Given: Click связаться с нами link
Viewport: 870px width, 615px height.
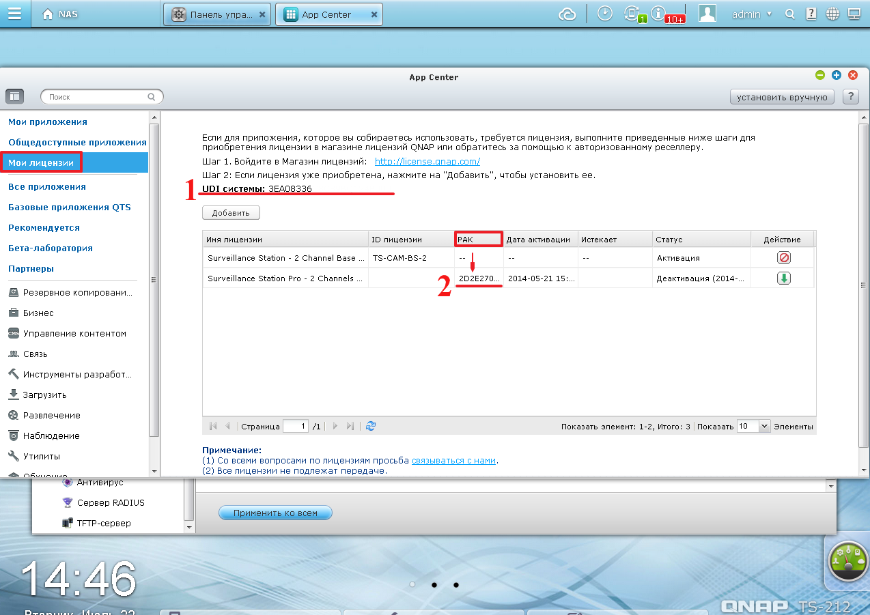Looking at the screenshot, I should 453,460.
